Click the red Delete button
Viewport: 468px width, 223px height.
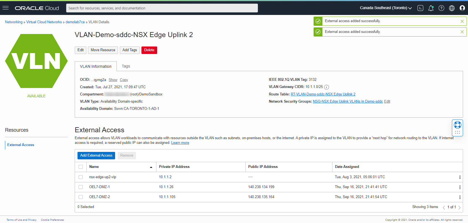point(149,50)
